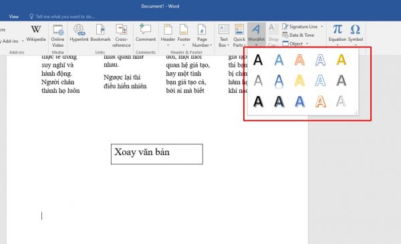The image size is (401, 244).
Task: Click the Date & Time button
Action: click(298, 35)
